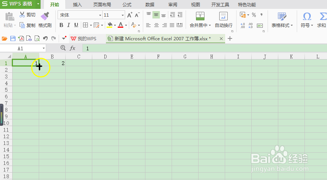Click the print icon in quick access bar
This screenshot has width=327, height=180.
pos(29,38)
